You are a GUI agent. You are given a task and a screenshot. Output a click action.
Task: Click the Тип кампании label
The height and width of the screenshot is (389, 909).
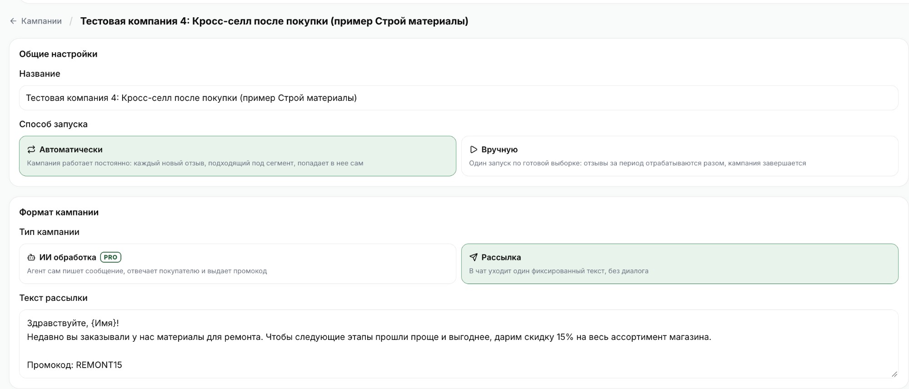pyautogui.click(x=49, y=232)
